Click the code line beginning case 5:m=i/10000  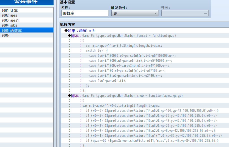tap(145, 61)
